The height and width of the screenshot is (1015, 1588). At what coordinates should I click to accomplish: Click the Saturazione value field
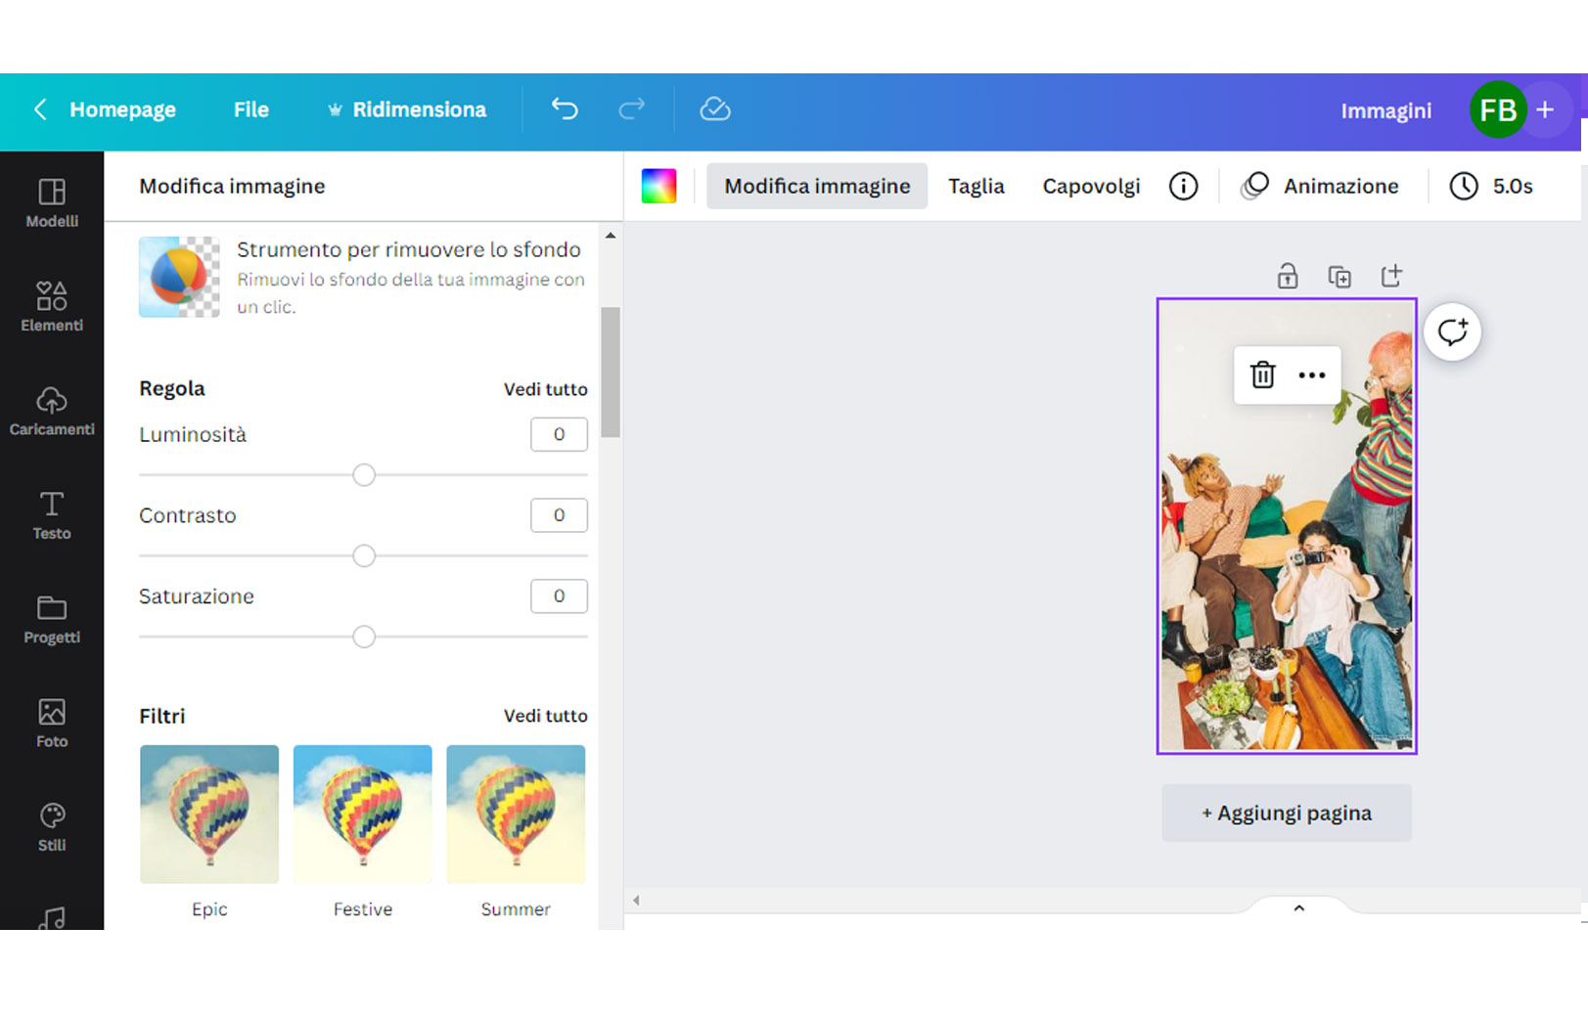559,596
